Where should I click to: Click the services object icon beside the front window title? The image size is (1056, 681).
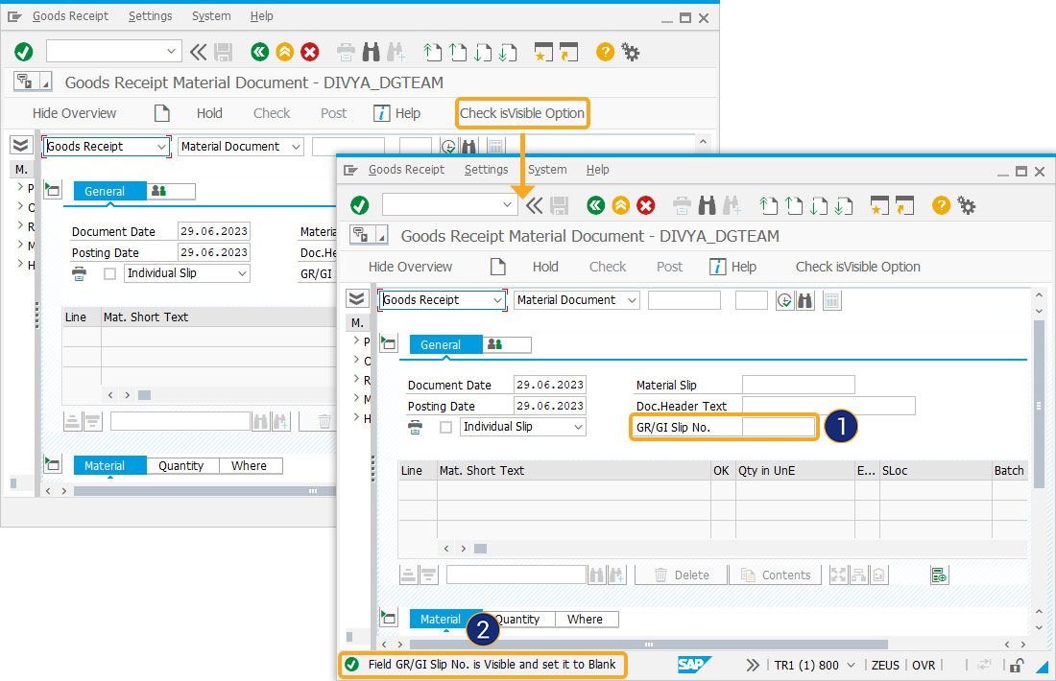(x=361, y=235)
